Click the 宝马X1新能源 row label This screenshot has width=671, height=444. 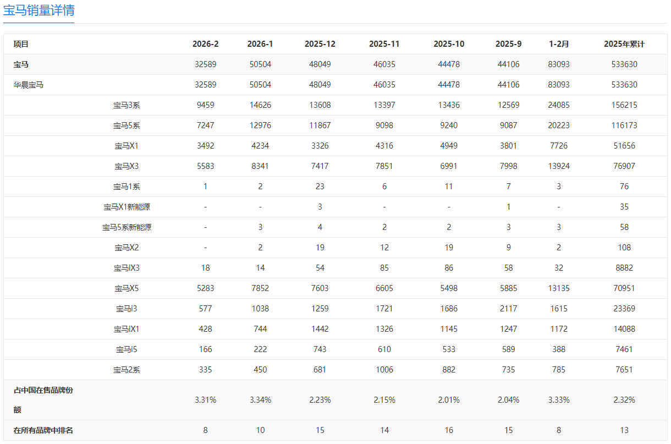click(127, 207)
